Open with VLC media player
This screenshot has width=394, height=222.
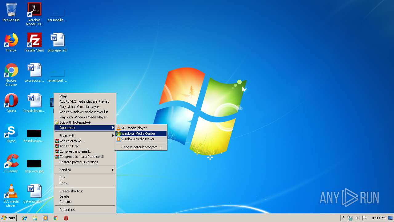(141, 128)
